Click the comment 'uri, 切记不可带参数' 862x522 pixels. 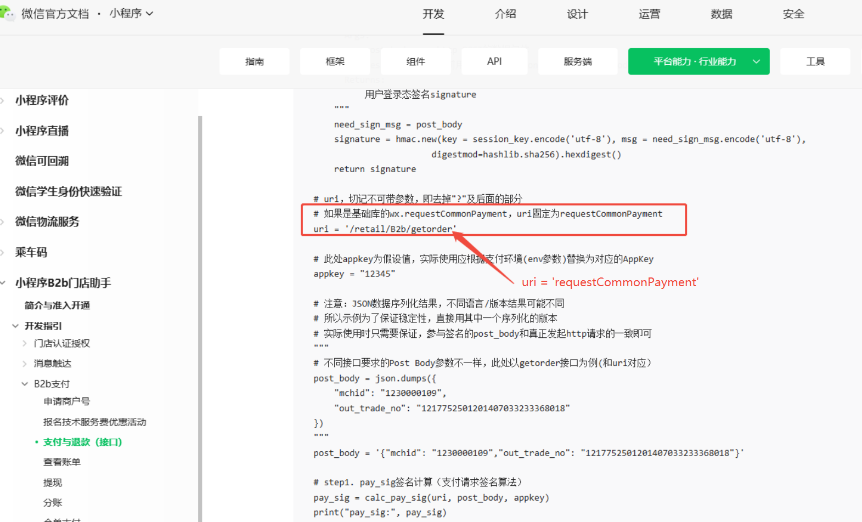418,198
